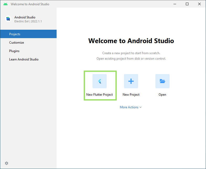
Task: Expand the More Actions dropdown
Action: [x=131, y=107]
